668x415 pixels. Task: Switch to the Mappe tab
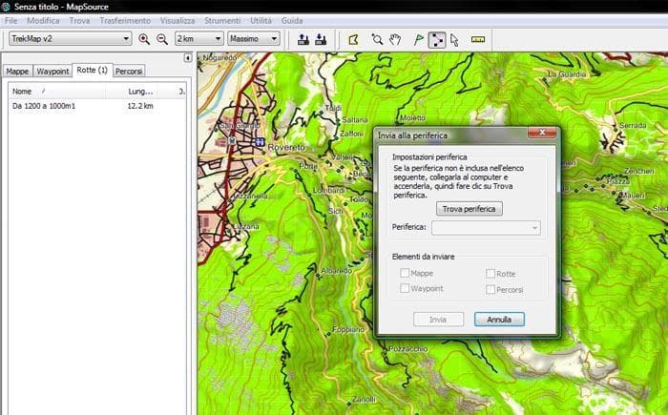point(17,72)
